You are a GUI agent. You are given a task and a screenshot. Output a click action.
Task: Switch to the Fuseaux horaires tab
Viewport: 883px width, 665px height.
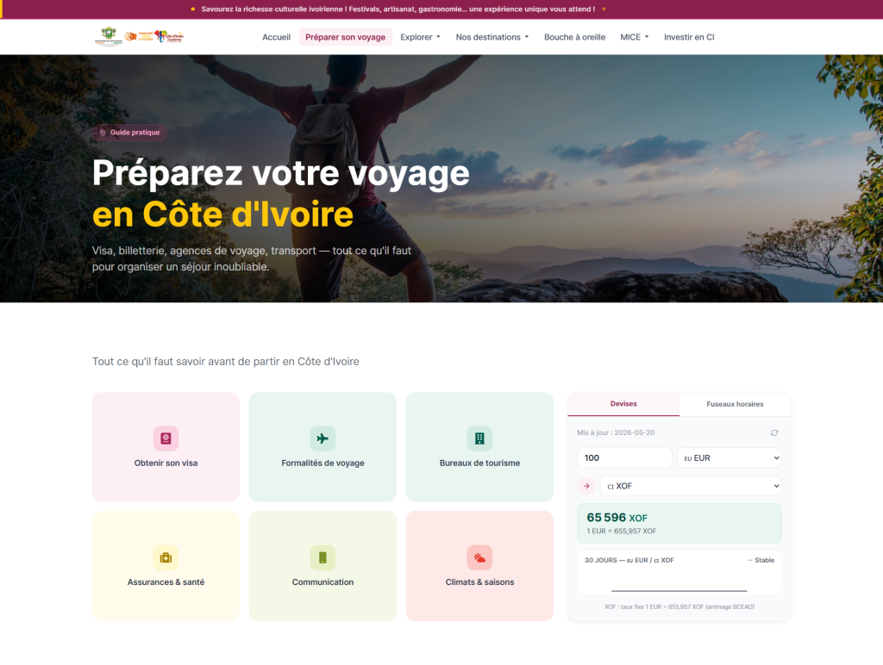[x=735, y=404]
